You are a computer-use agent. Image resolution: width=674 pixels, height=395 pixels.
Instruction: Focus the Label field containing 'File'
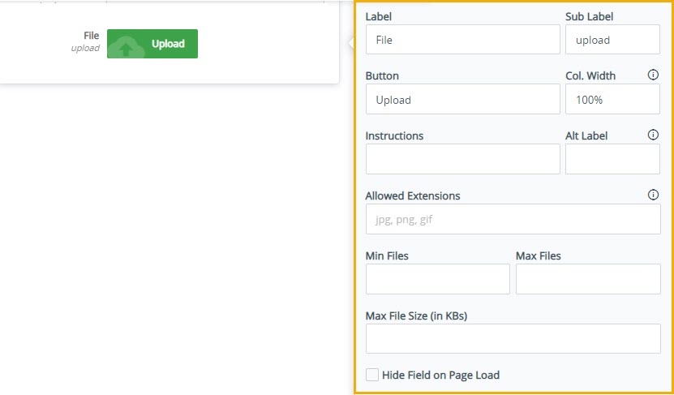click(462, 40)
